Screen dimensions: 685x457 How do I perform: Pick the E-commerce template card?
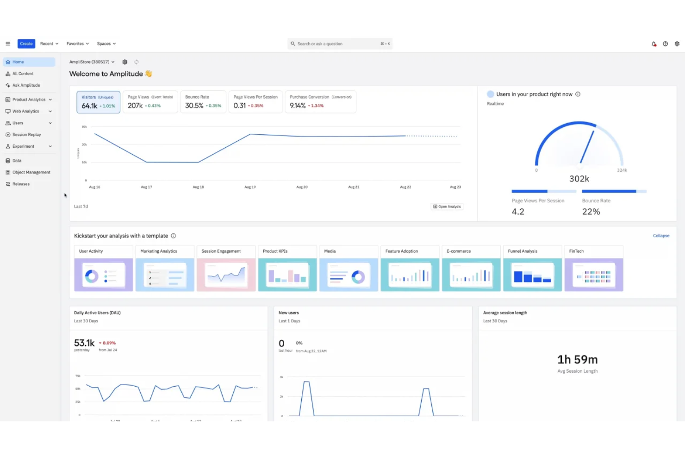[x=471, y=269]
